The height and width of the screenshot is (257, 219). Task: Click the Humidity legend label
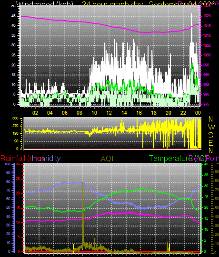pyautogui.click(x=46, y=159)
